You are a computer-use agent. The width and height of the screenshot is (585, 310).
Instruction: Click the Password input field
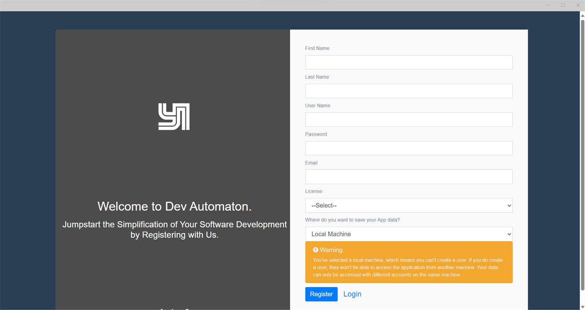(409, 148)
